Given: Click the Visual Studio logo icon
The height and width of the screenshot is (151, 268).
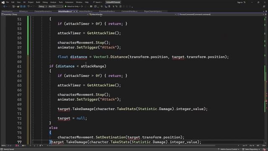Looking at the screenshot, I should 3,3.
